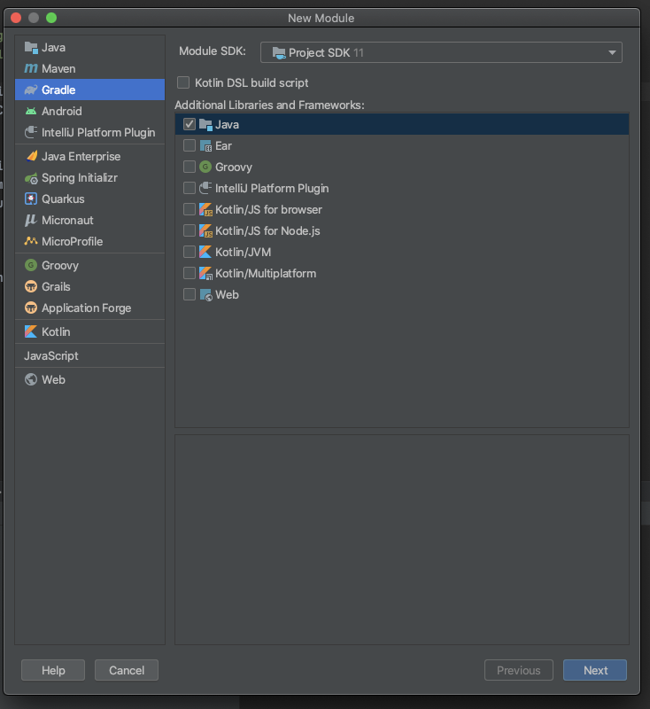Click the Next button
This screenshot has width=650, height=709.
[x=595, y=670]
